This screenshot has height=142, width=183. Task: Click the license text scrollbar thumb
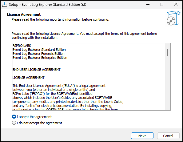point(168,52)
